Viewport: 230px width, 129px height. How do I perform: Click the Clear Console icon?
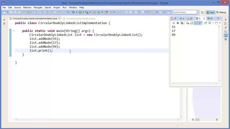188,23
